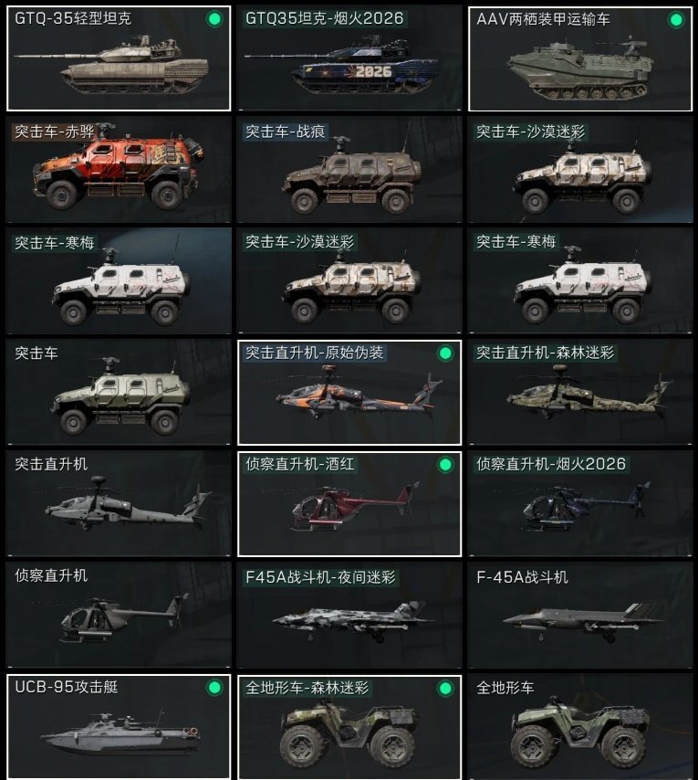Screen dimensions: 698x780
Task: Click green dot on 侦察直升机-酒红
Action: (445, 465)
